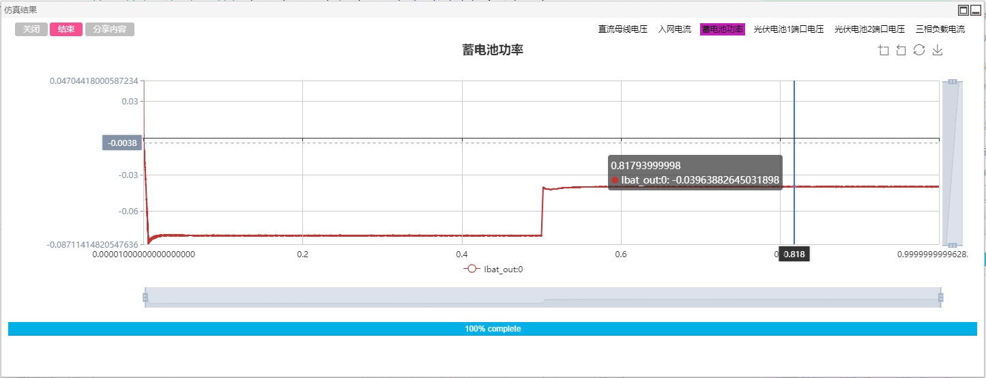Click the 仿真结果 window title

pyautogui.click(x=21, y=10)
